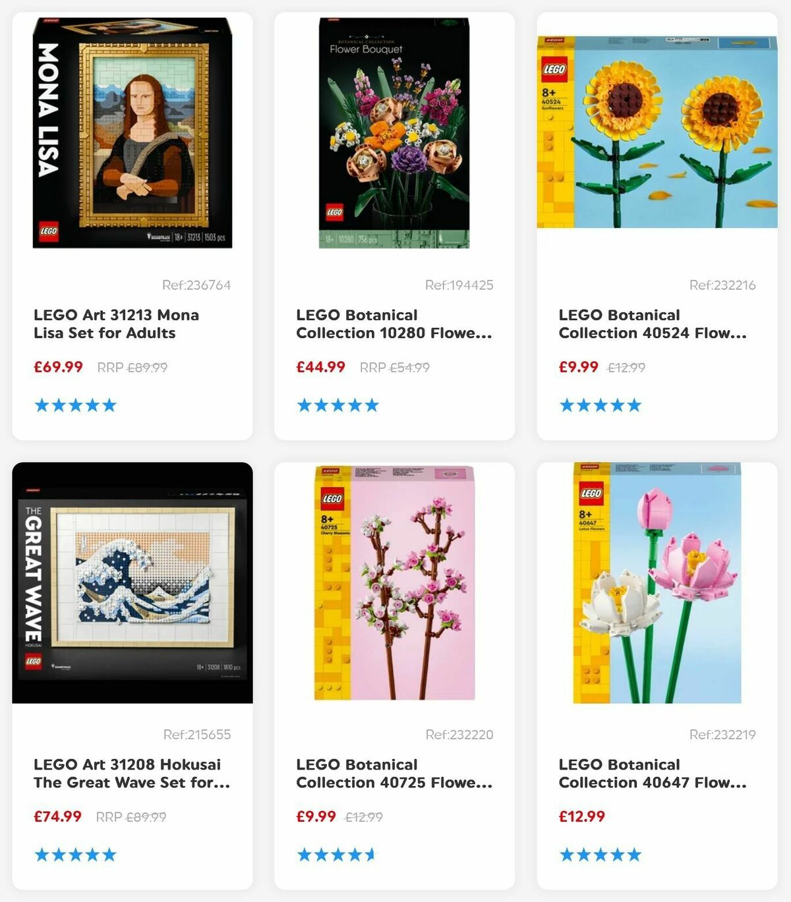Open the Sunflowers 40524 product image
791x902 pixels.
(657, 132)
